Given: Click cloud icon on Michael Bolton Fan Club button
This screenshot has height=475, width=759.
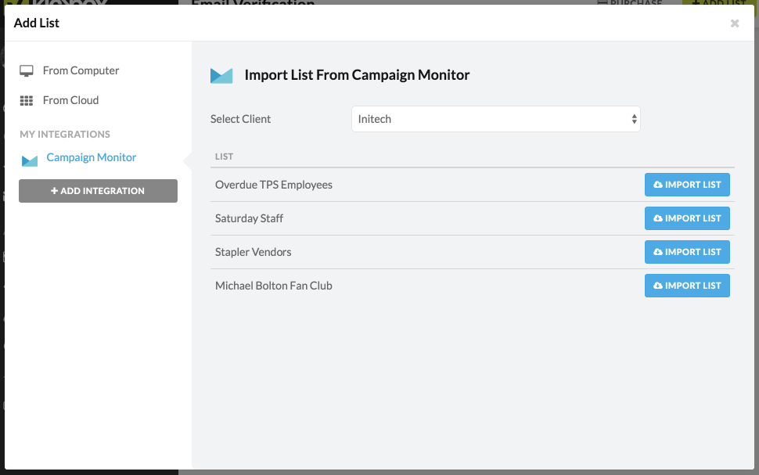Looking at the screenshot, I should point(658,286).
